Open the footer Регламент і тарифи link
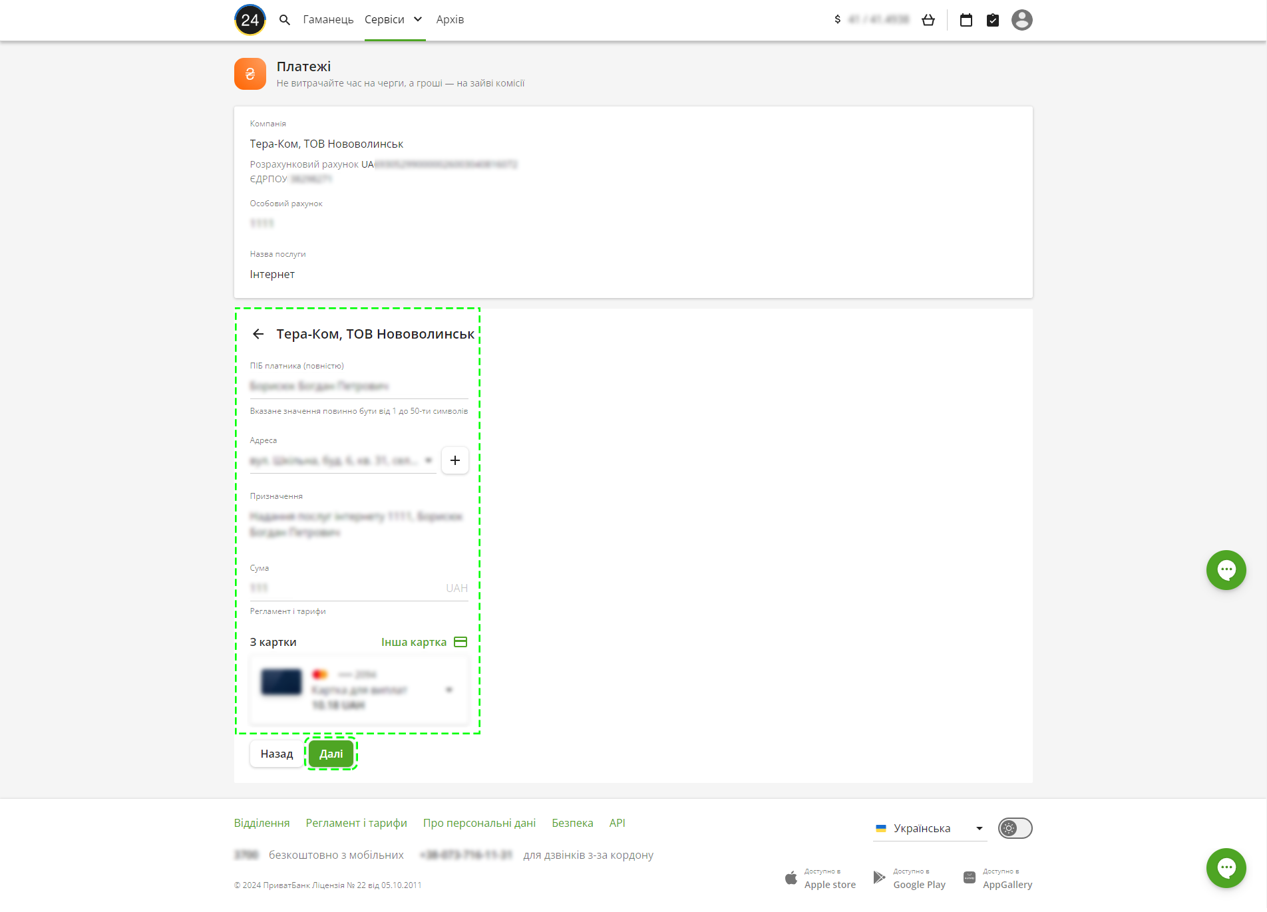1267x912 pixels. click(x=357, y=823)
